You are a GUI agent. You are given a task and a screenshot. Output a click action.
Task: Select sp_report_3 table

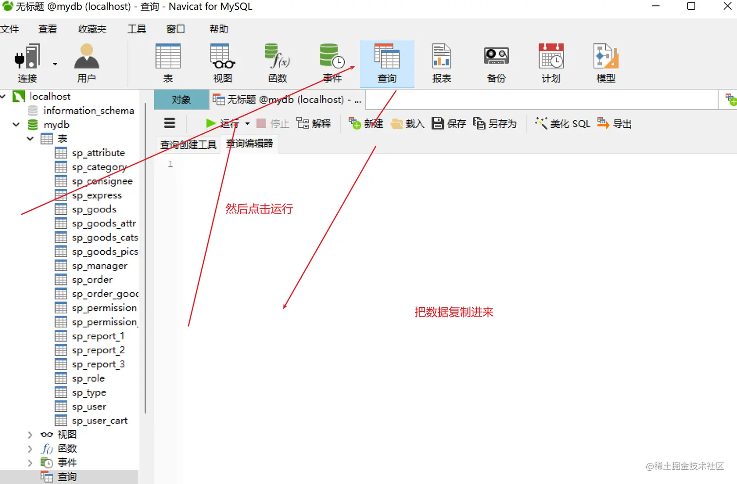[x=98, y=365]
